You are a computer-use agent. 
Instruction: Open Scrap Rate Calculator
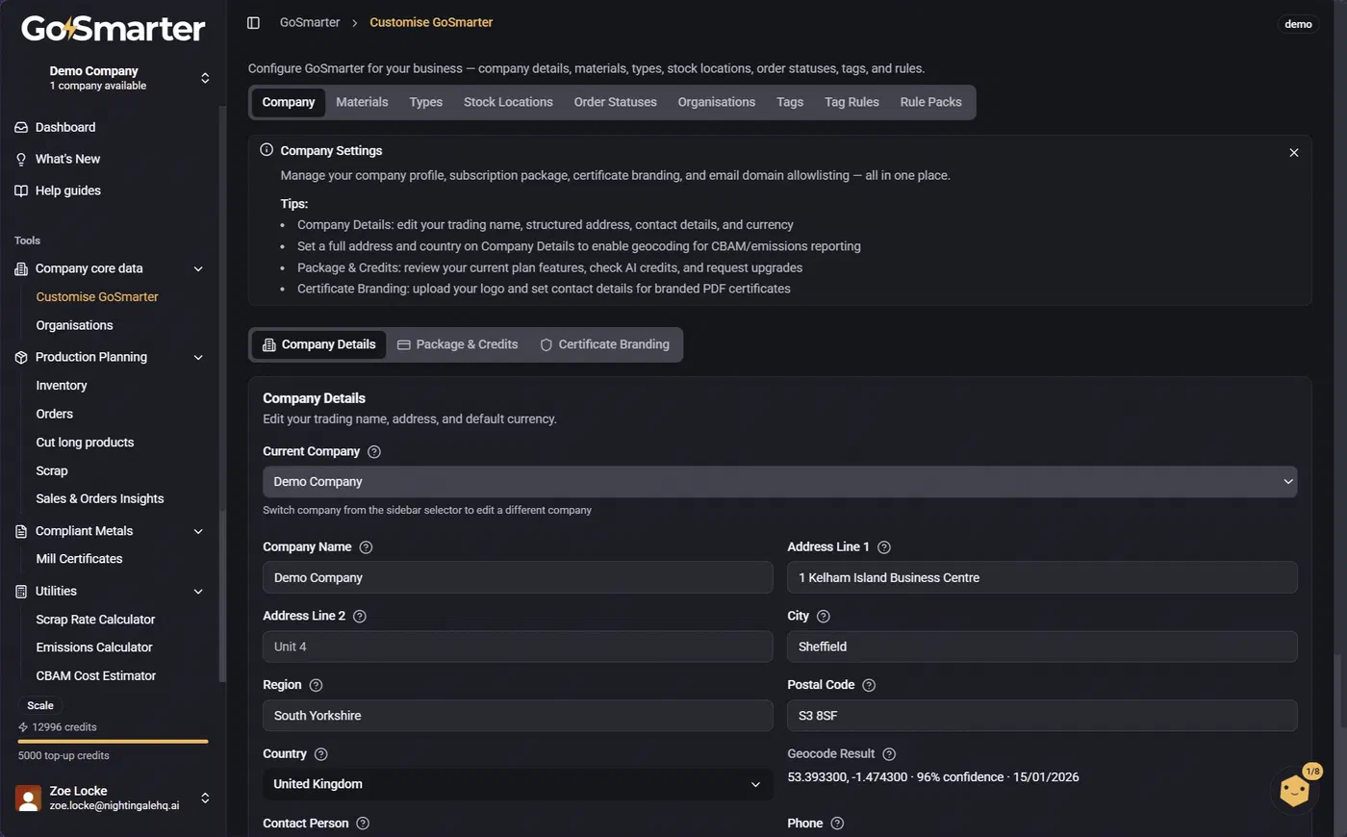click(x=95, y=620)
